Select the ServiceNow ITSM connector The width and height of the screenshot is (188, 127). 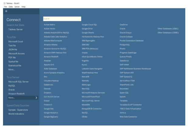tap(127, 81)
